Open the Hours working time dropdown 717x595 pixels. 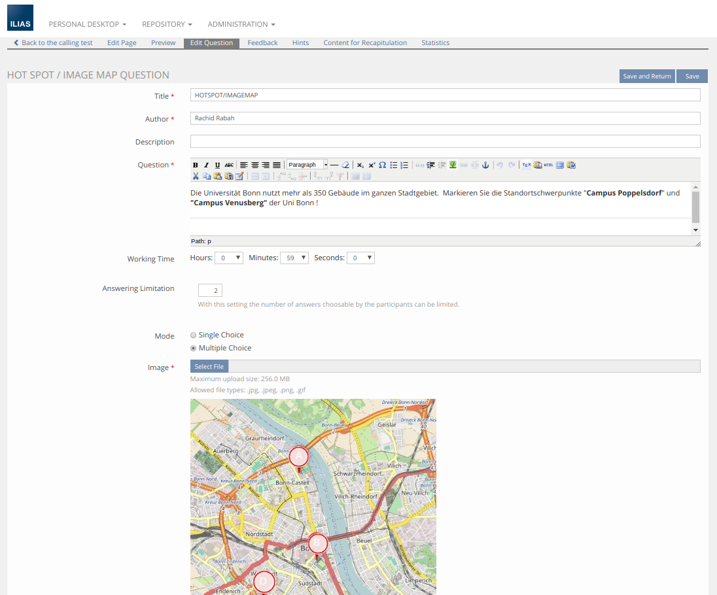pyautogui.click(x=229, y=258)
